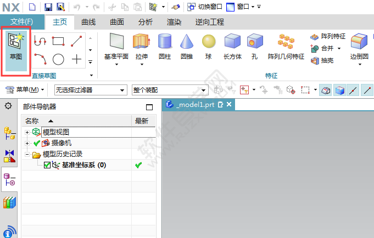Open the Part Navigator sidebar tab
The height and width of the screenshot is (238, 374).
9,179
